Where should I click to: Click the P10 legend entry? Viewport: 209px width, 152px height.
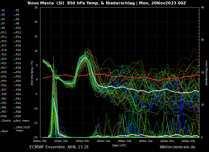click(17, 28)
